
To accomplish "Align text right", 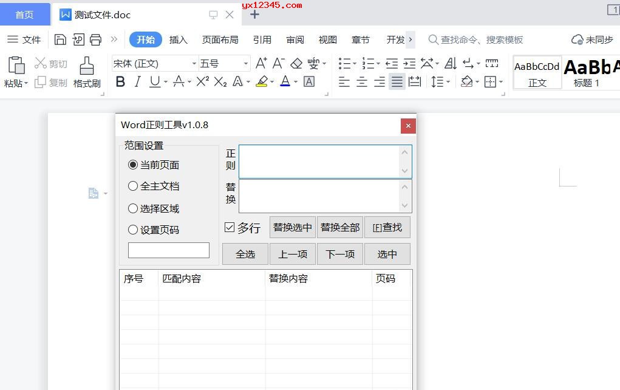I will pyautogui.click(x=379, y=82).
